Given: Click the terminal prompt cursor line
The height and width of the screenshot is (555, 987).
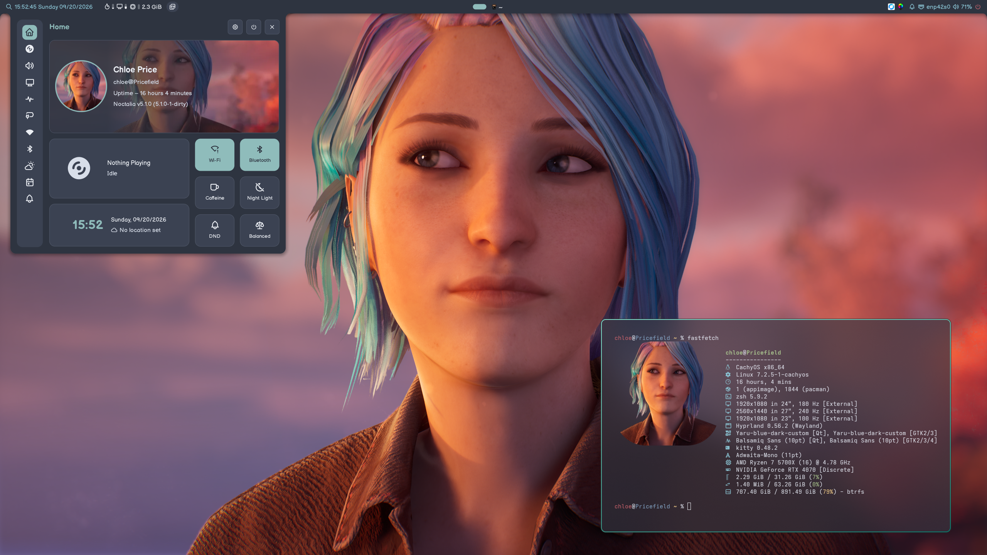Looking at the screenshot, I should pos(653,506).
